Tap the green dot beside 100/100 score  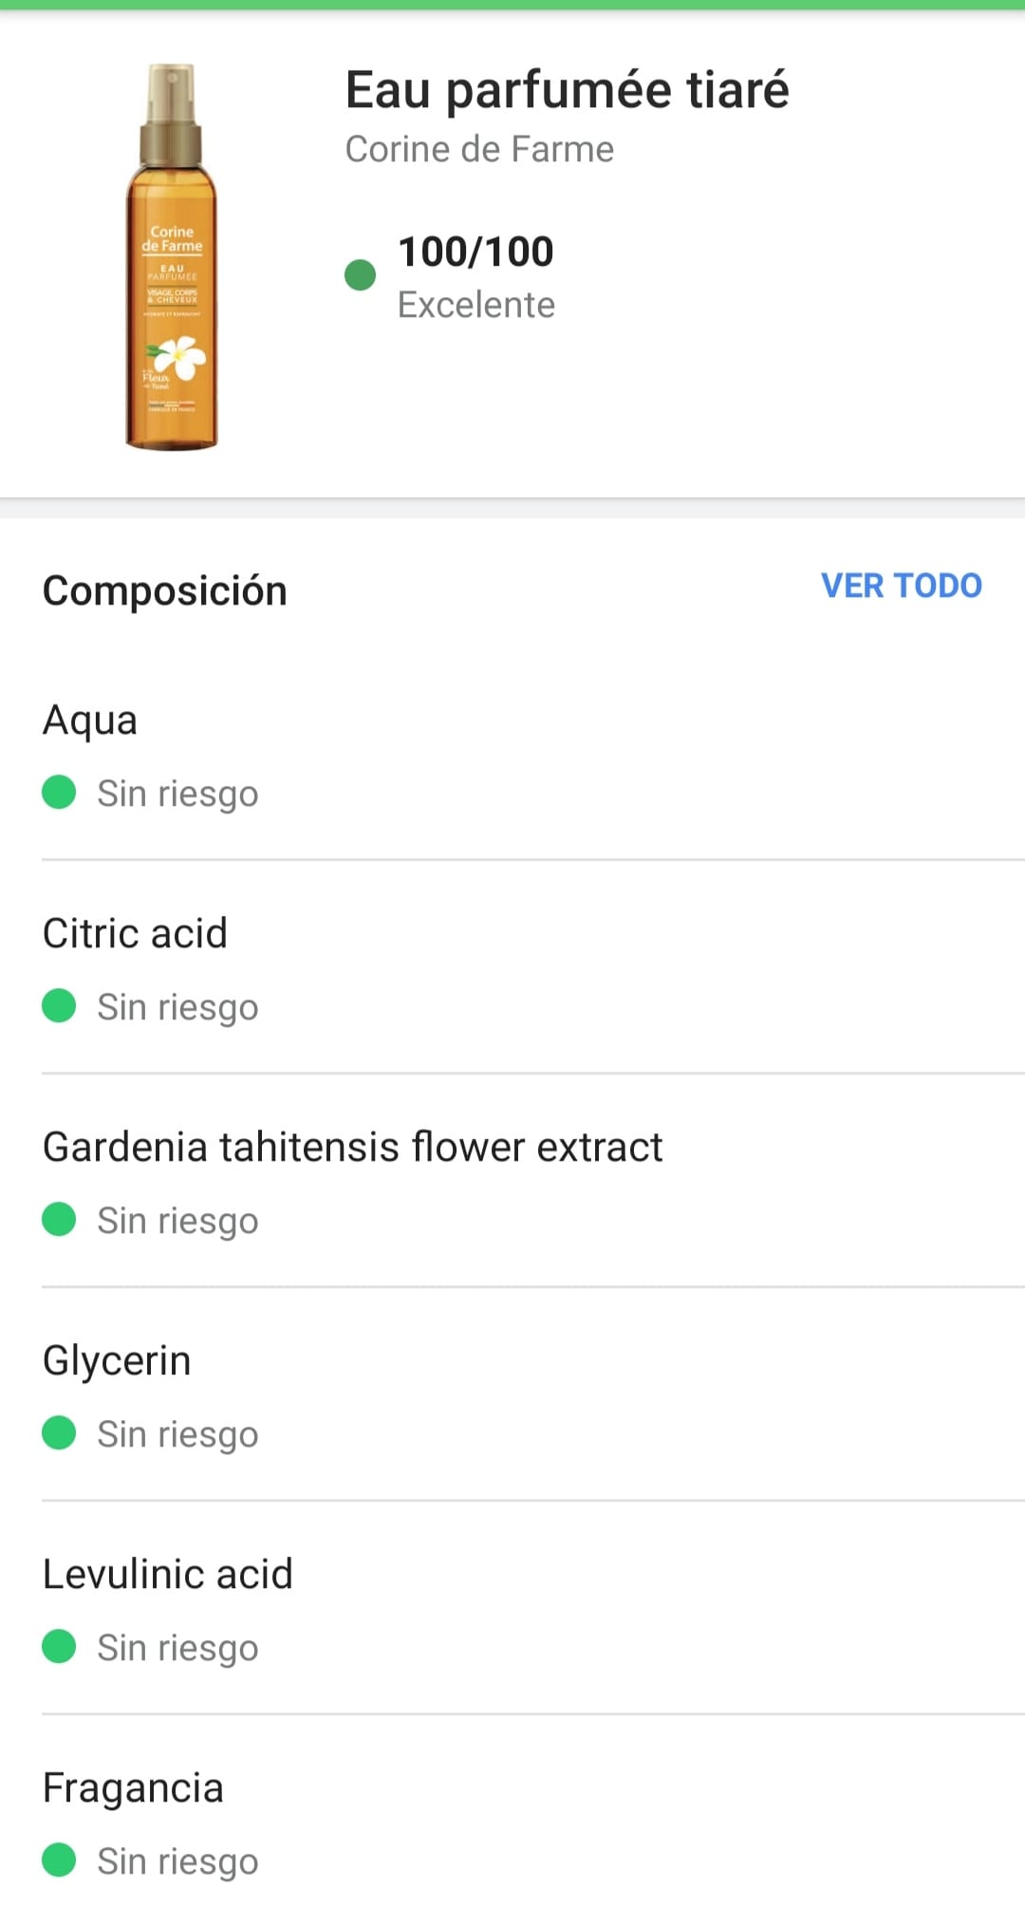pos(360,275)
